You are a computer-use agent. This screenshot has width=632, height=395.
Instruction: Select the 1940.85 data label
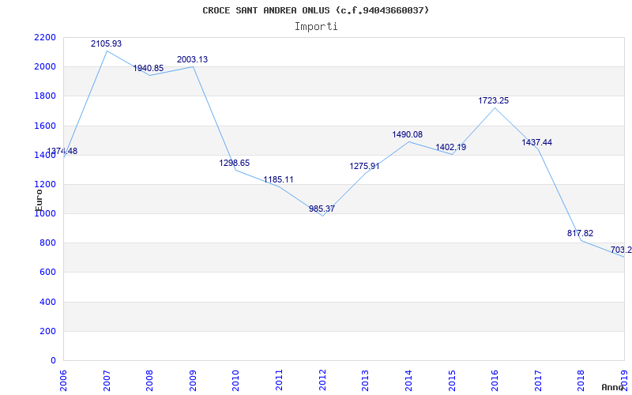pos(149,68)
